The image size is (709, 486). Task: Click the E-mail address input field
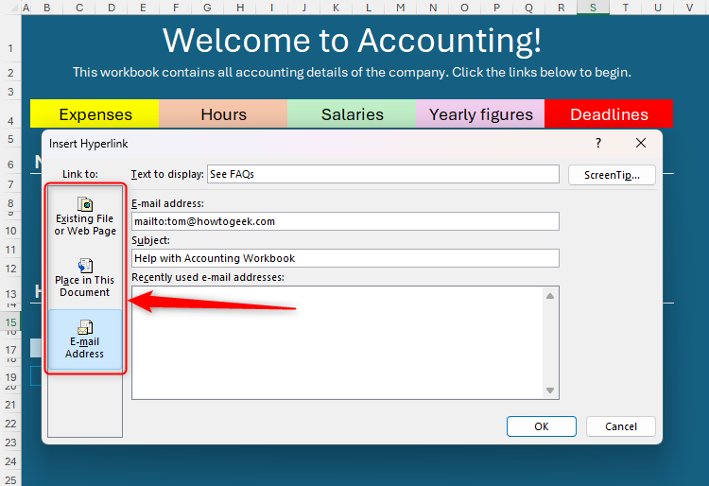[345, 221]
